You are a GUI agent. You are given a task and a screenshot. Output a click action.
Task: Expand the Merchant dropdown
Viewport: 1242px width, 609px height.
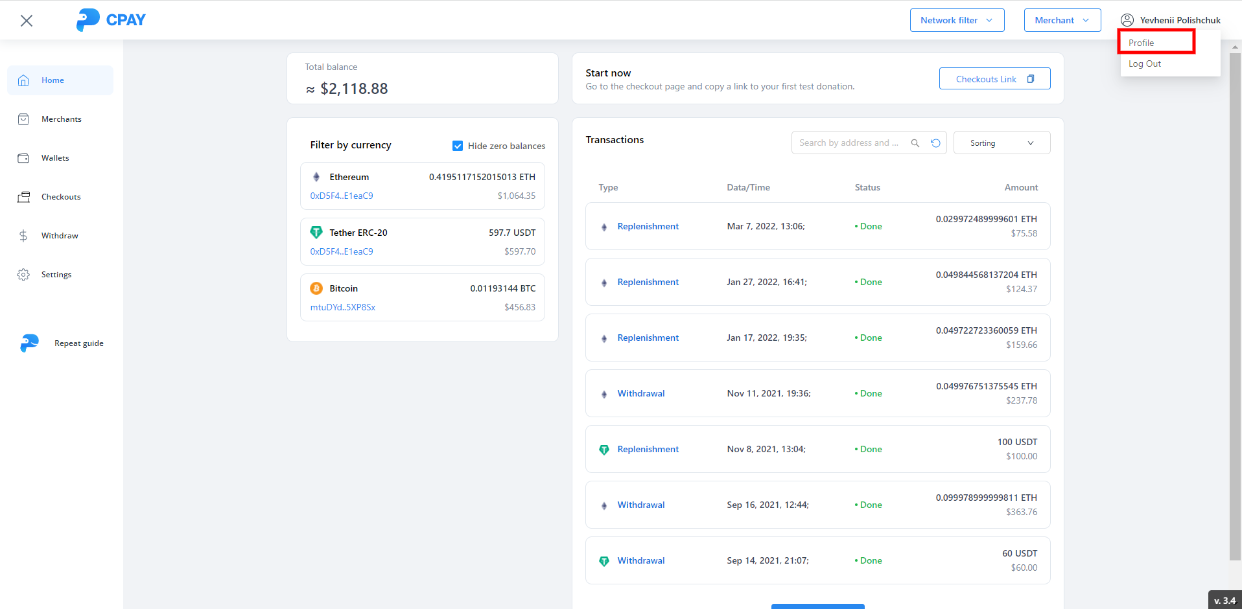1062,20
